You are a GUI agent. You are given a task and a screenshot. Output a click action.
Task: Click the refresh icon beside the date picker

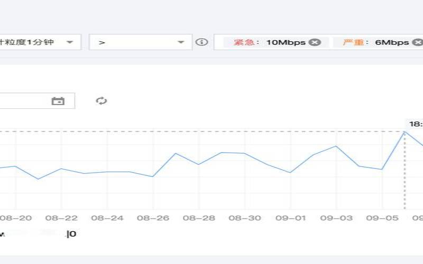[102, 101]
